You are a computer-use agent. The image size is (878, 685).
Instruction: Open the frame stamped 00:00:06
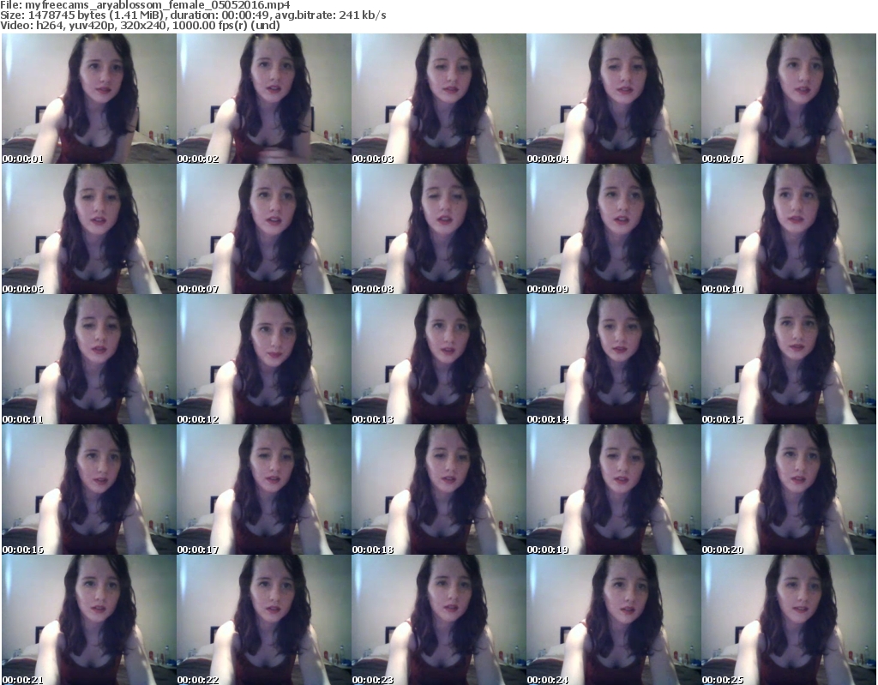point(89,229)
